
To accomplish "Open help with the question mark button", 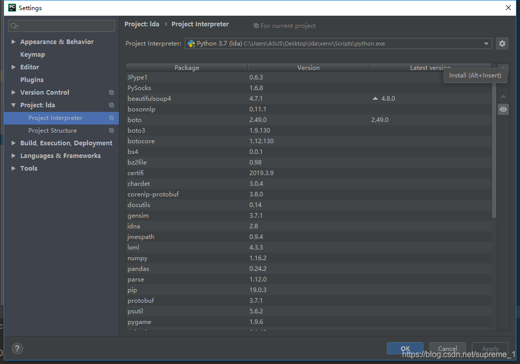I will 17,348.
